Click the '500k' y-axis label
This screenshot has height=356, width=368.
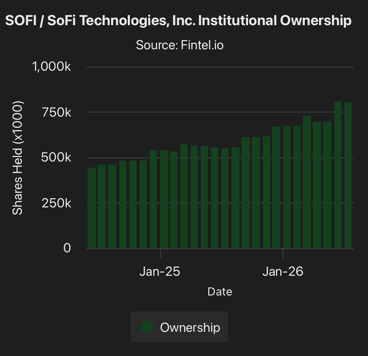tap(56, 157)
